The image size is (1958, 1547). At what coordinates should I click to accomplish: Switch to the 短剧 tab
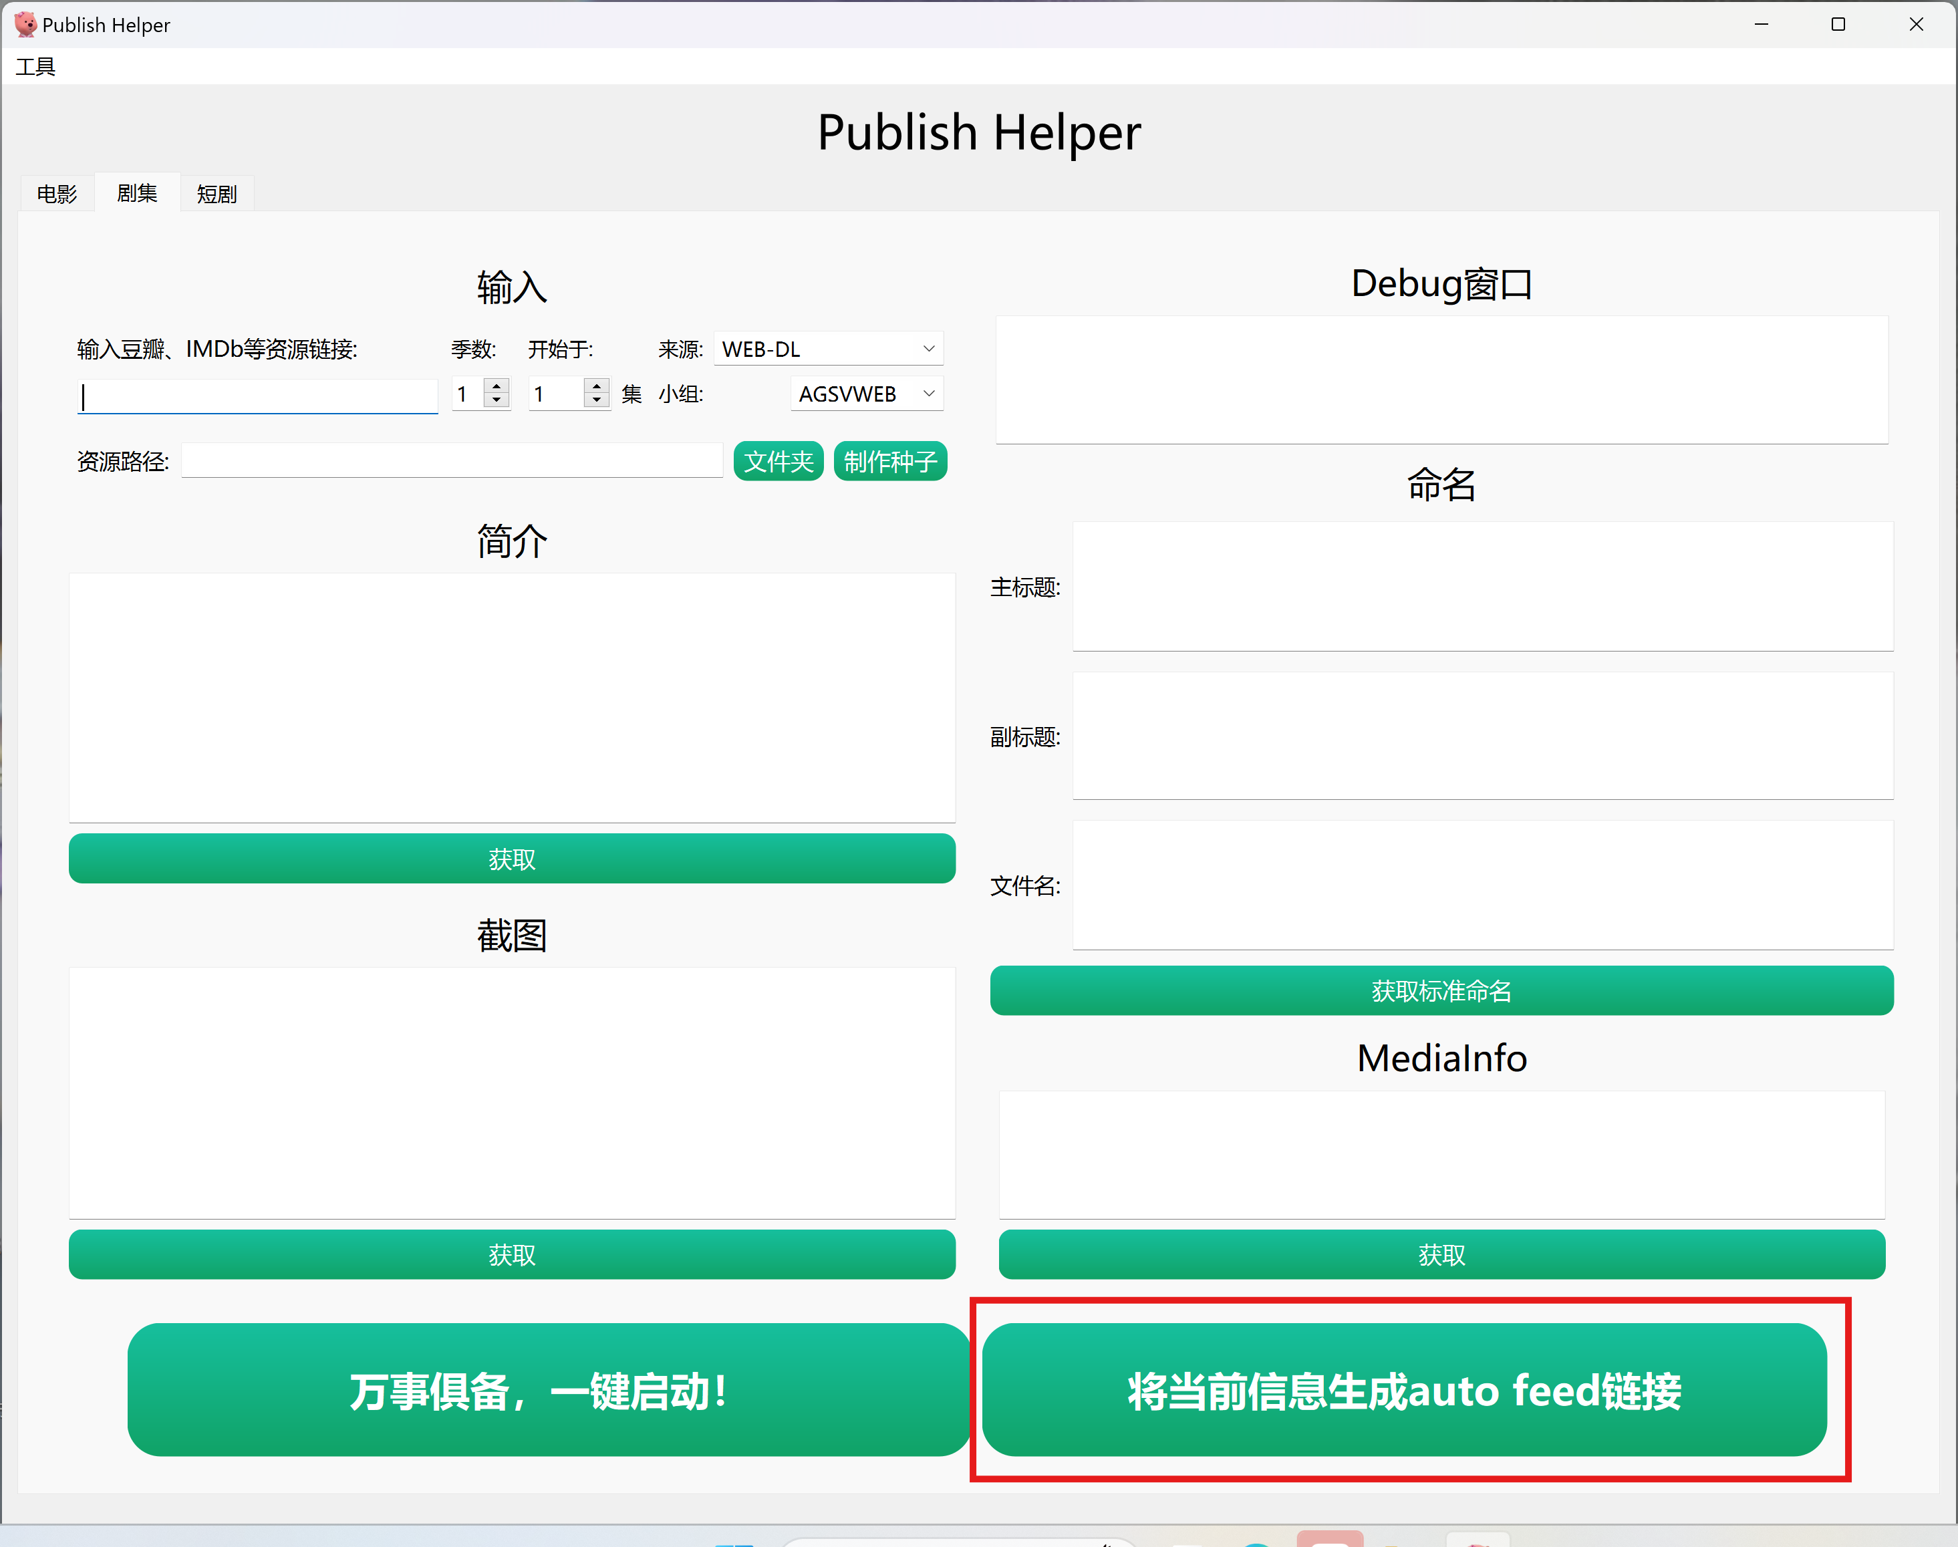pos(217,194)
